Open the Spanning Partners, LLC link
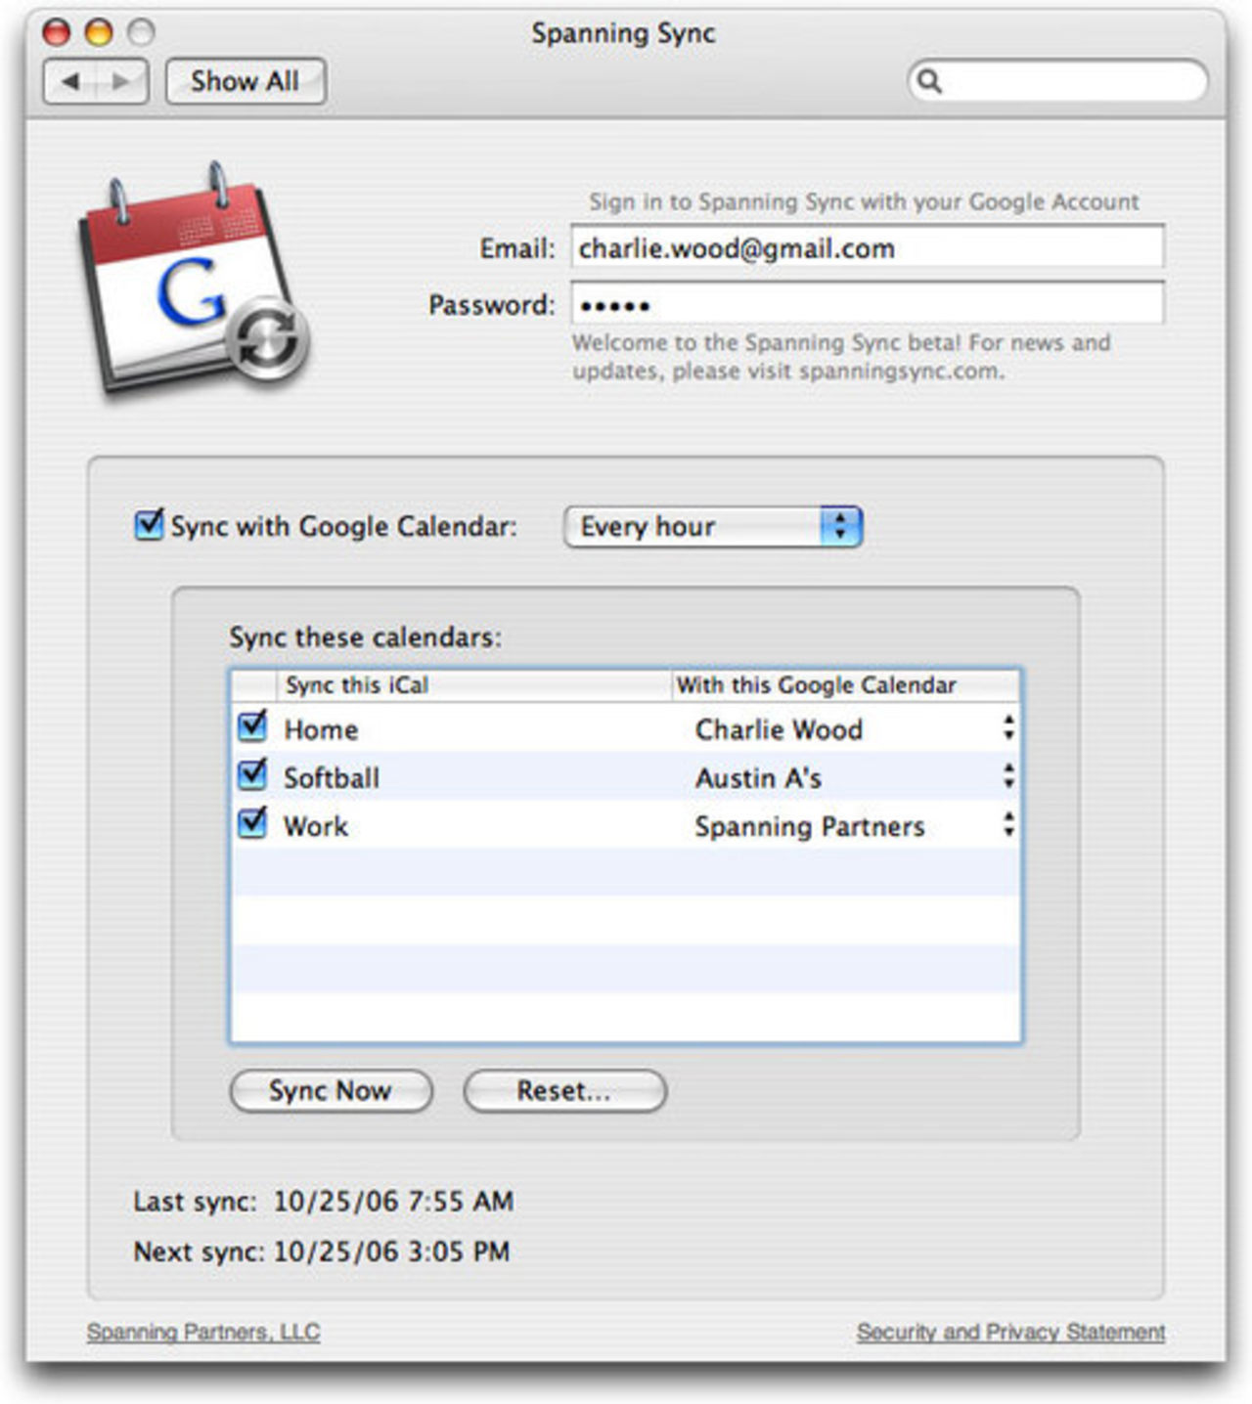This screenshot has height=1404, width=1252. (x=202, y=1330)
